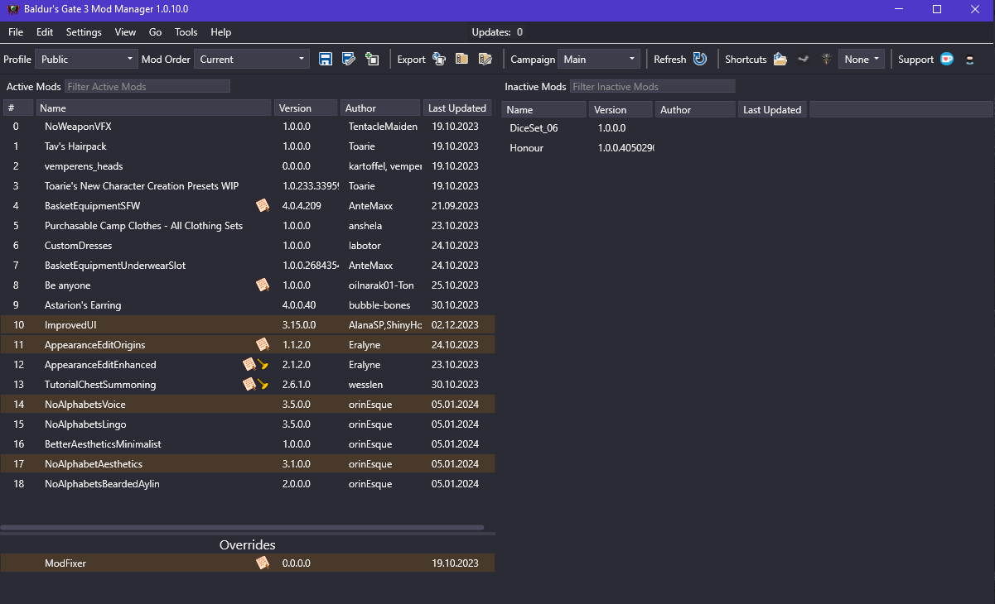Click the script icon on Be anyone row
This screenshot has height=604, width=995.
click(x=263, y=285)
